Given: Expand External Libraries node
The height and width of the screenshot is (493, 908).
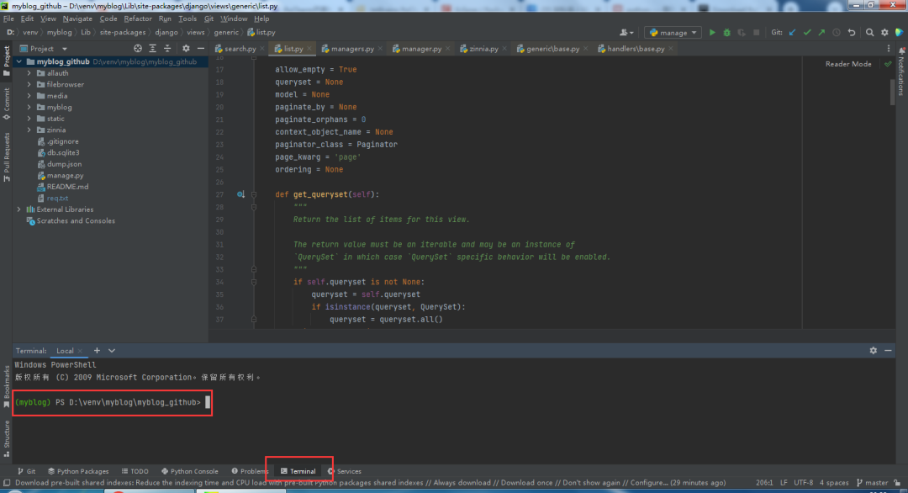Looking at the screenshot, I should pyautogui.click(x=19, y=209).
